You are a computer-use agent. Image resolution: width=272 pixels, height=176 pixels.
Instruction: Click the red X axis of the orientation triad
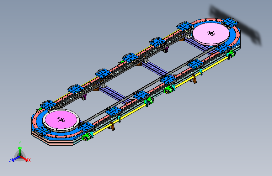[x=24, y=158]
